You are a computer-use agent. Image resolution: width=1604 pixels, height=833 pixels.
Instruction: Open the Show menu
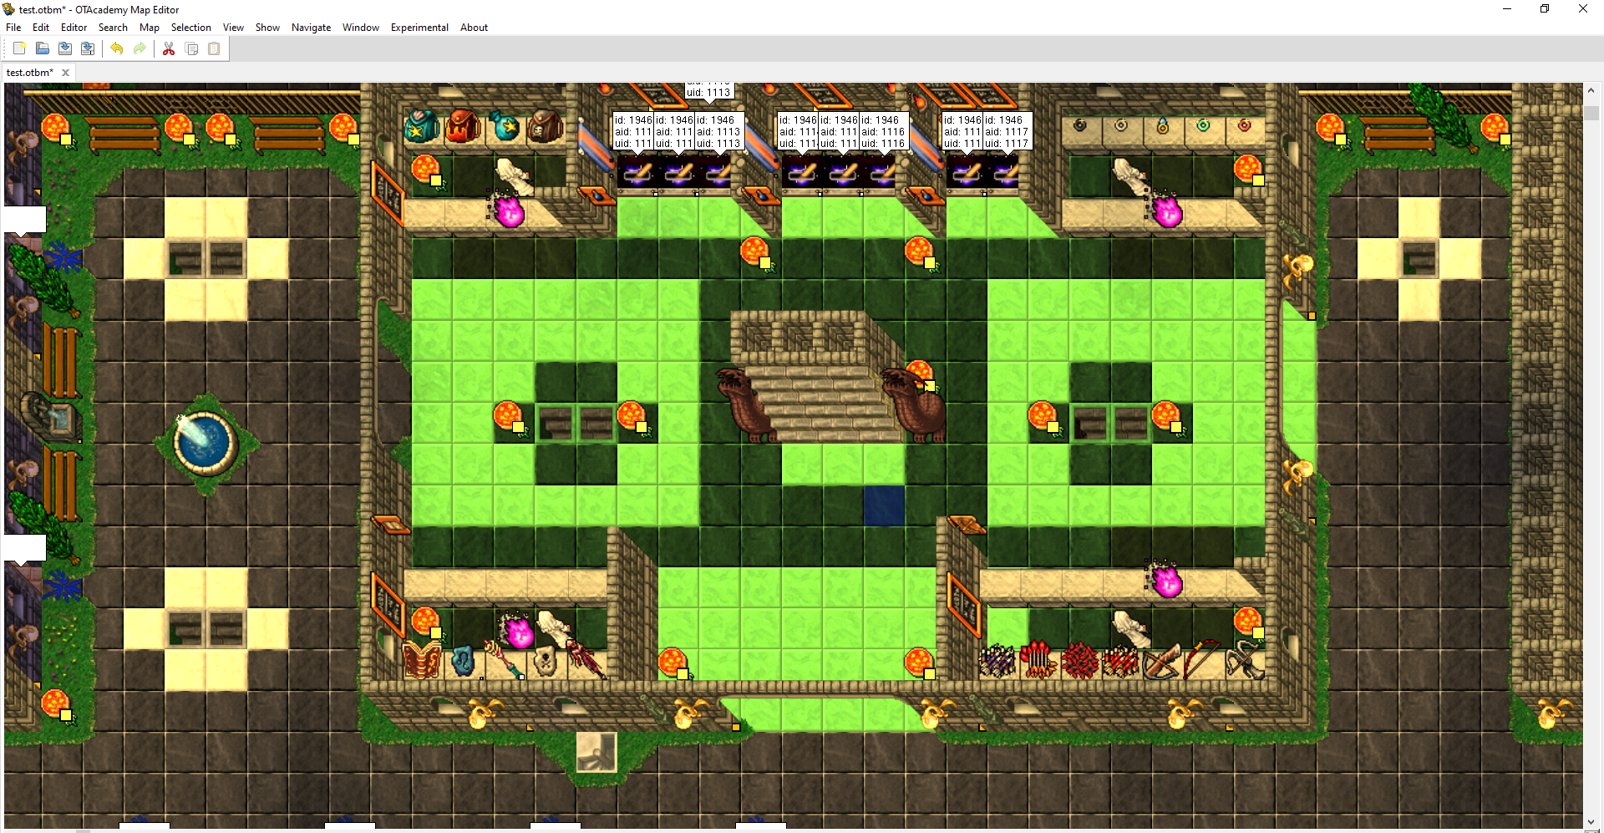point(267,28)
